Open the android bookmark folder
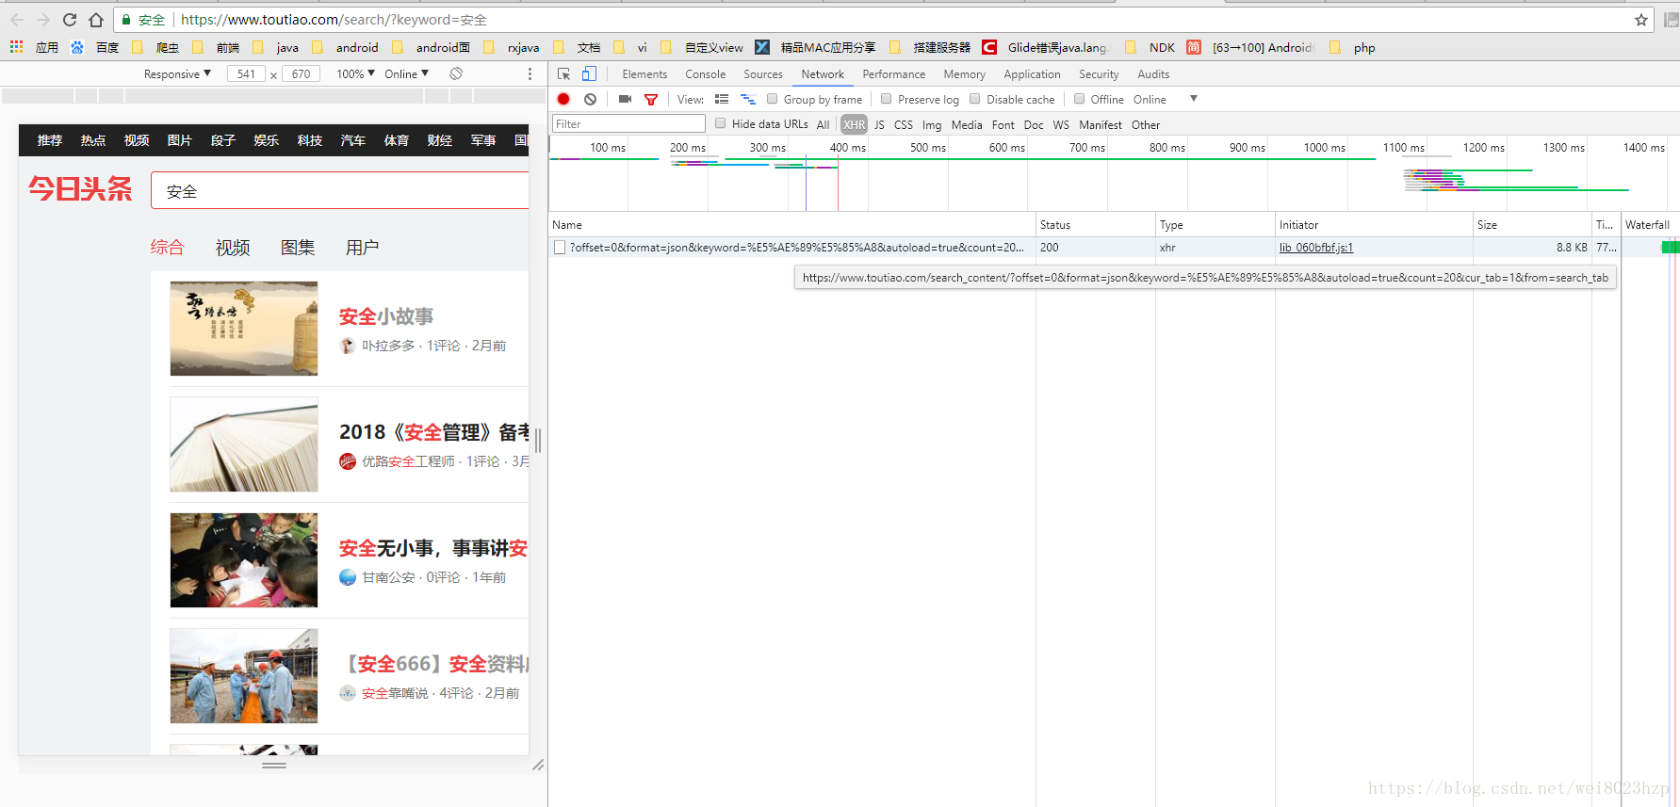This screenshot has height=807, width=1680. pos(345,47)
